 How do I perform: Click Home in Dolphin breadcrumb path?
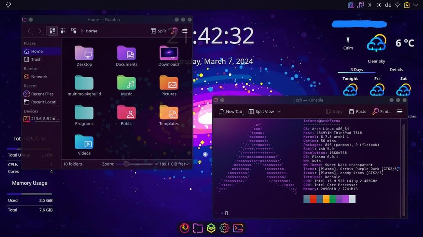(91, 31)
